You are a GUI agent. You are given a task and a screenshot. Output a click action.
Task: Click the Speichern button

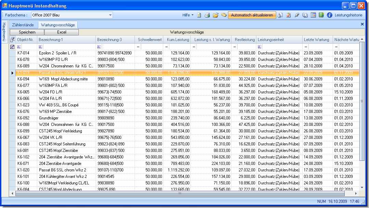pos(27,32)
